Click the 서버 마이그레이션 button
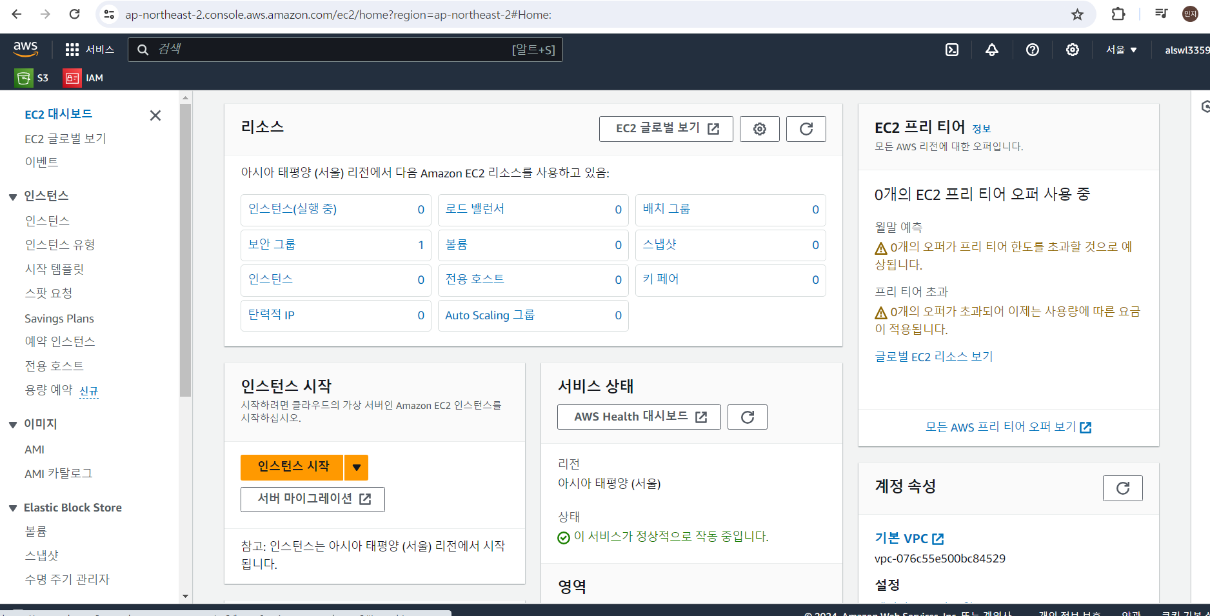Image resolution: width=1210 pixels, height=616 pixels. click(x=313, y=499)
